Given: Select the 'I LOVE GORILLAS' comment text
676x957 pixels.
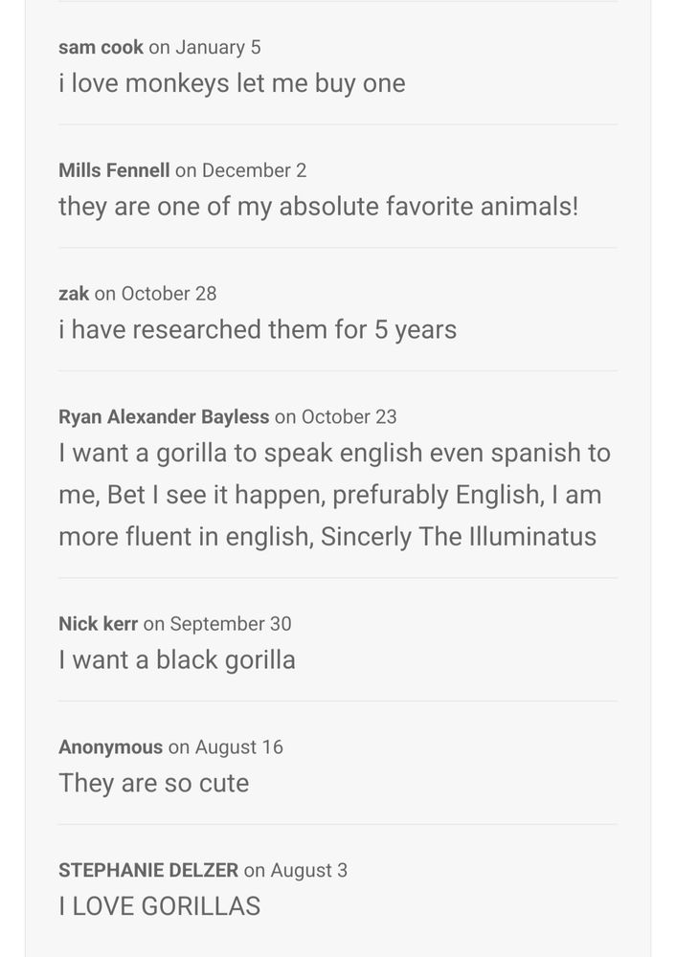Looking at the screenshot, I should click(159, 907).
